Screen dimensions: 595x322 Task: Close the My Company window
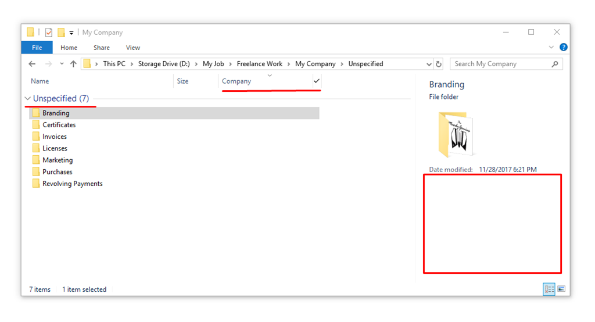point(557,33)
